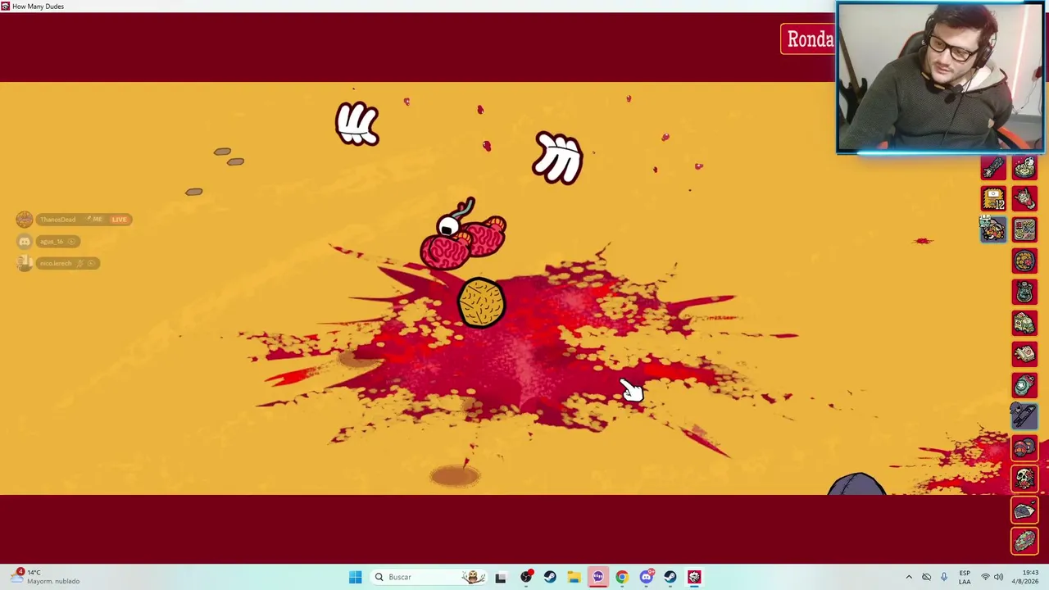Screen dimensions: 1049x590
Task: Select the calendar item icon numbered 12
Action: (993, 199)
